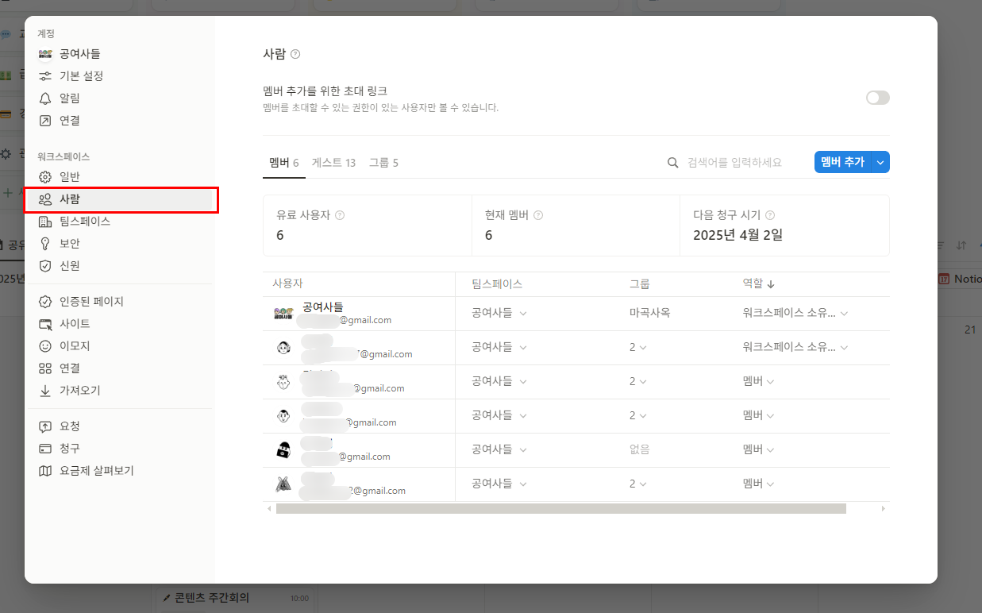Click fifth member's dark avatar

point(283,450)
